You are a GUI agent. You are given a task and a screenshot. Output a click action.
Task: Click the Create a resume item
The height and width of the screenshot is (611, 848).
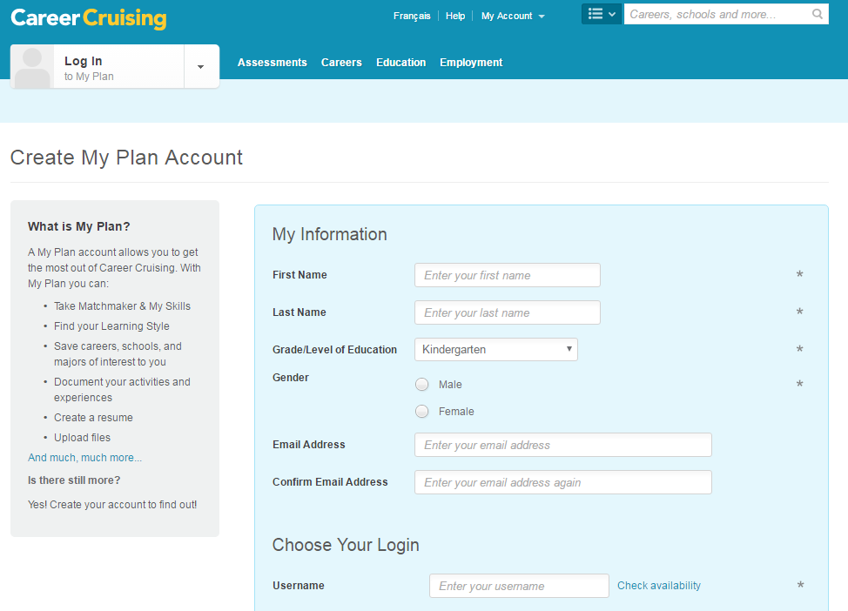click(x=93, y=418)
